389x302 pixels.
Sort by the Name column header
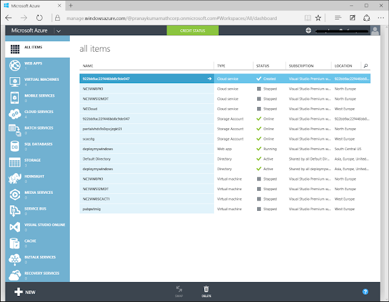click(88, 66)
